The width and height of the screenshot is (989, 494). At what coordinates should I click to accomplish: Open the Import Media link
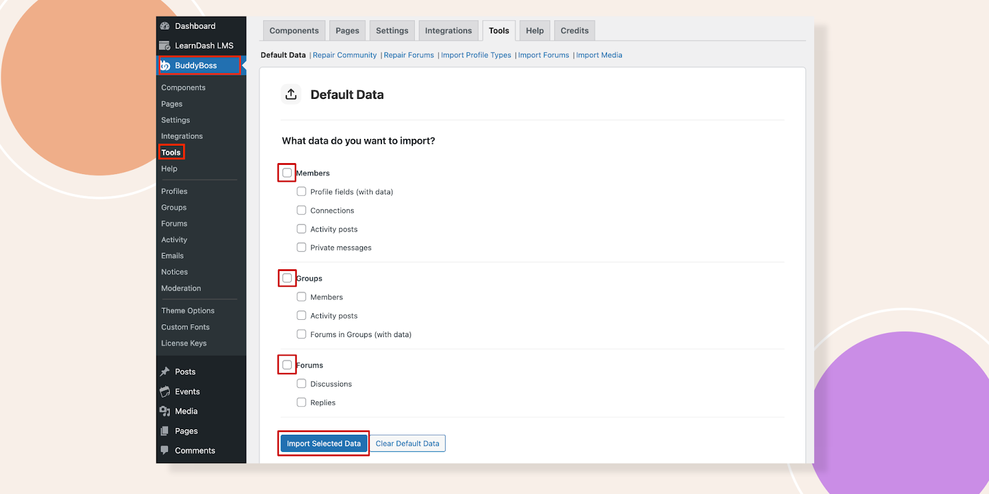point(599,55)
